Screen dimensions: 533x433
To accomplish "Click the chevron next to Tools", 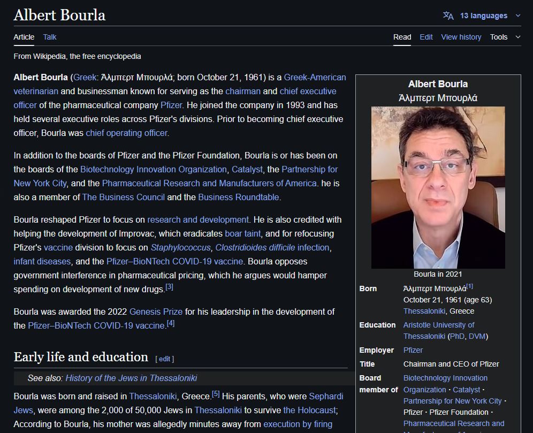I will tap(517, 37).
